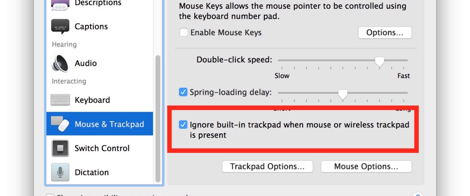Open Mouse Keys Options button
This screenshot has width=470, height=196.
point(385,33)
